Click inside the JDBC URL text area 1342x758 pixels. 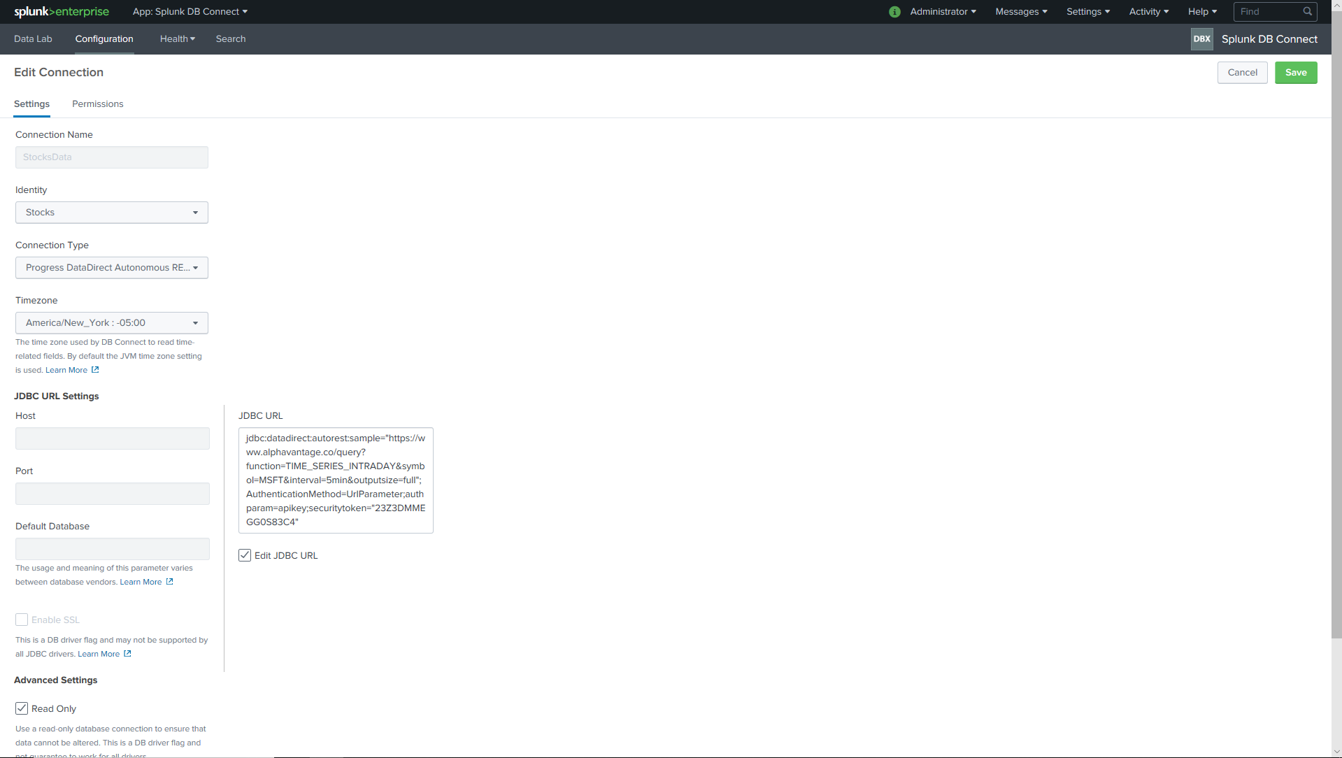tap(336, 480)
